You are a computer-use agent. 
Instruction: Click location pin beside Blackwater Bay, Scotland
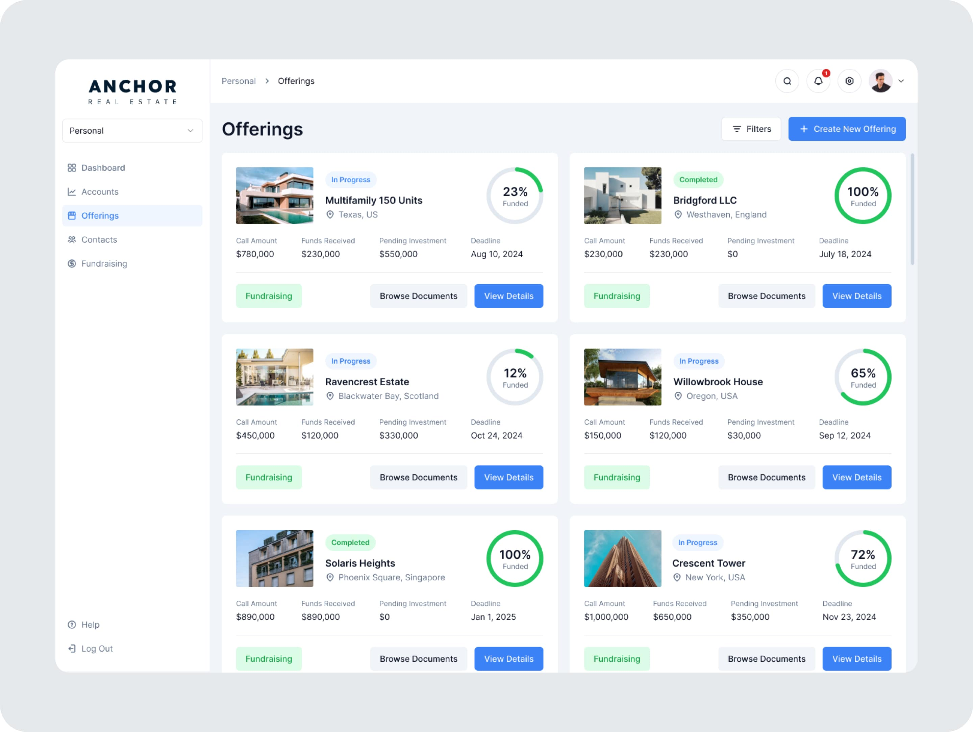coord(330,396)
